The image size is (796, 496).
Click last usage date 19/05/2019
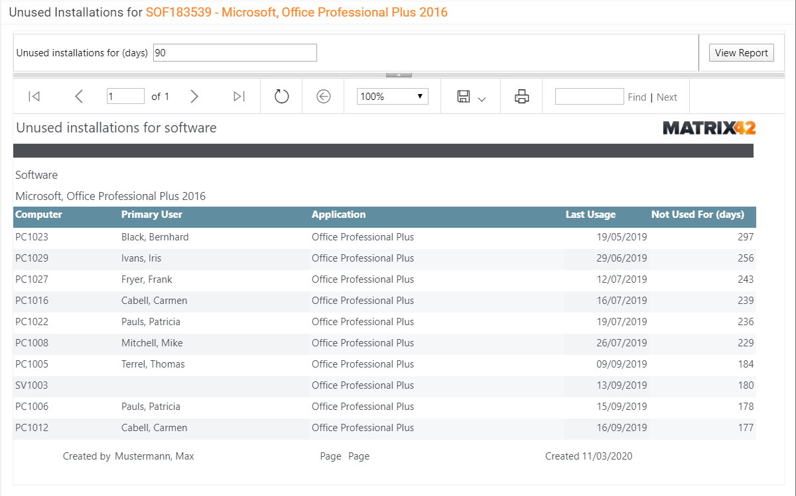622,237
